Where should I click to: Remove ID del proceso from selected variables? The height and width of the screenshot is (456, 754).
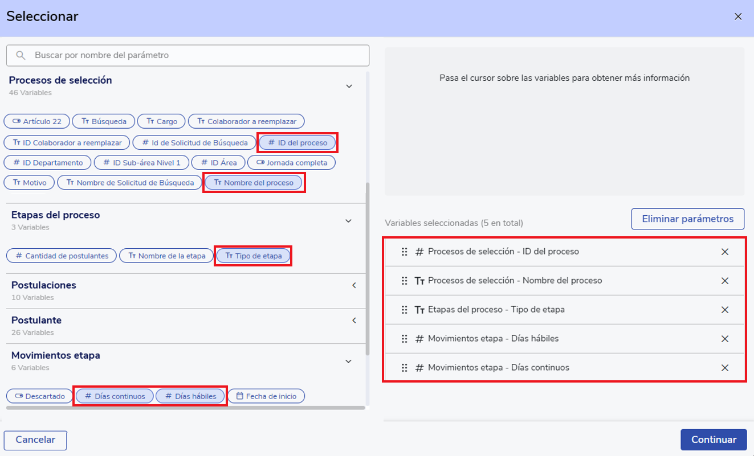tap(725, 252)
